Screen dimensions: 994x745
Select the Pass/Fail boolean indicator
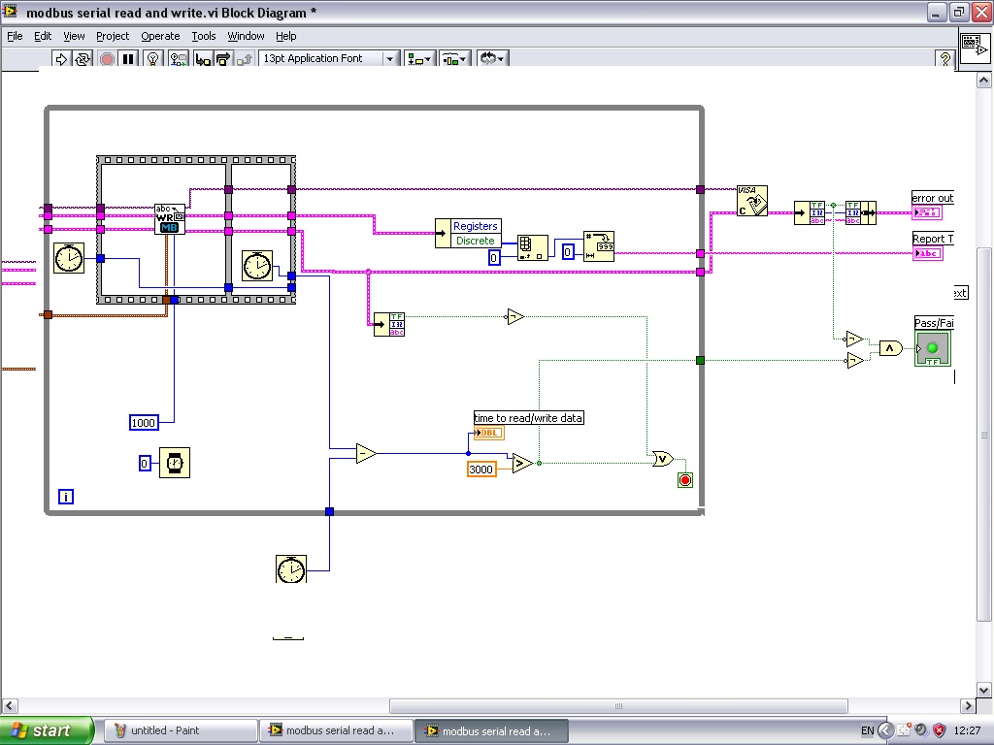tap(933, 349)
